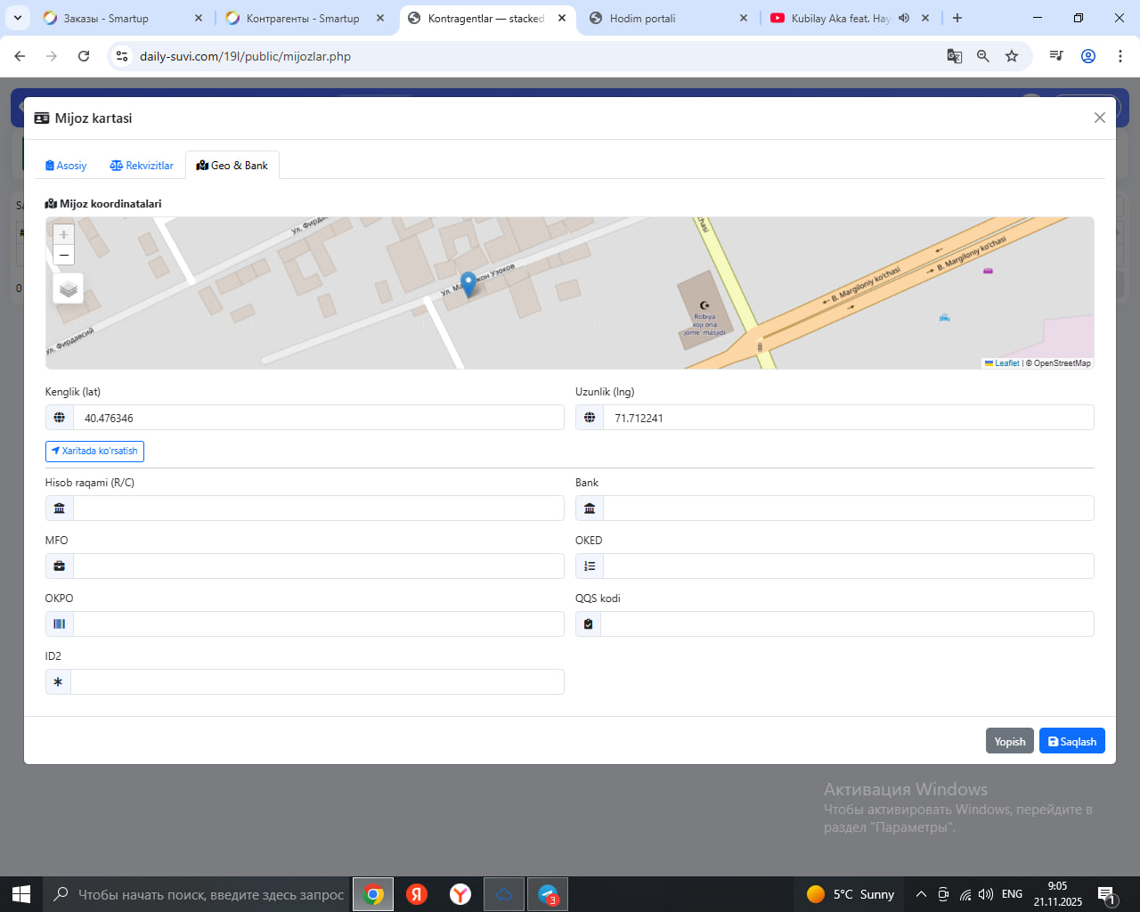Switch to the Asosiy tab
Viewport: 1140px width, 912px height.
pos(66,166)
